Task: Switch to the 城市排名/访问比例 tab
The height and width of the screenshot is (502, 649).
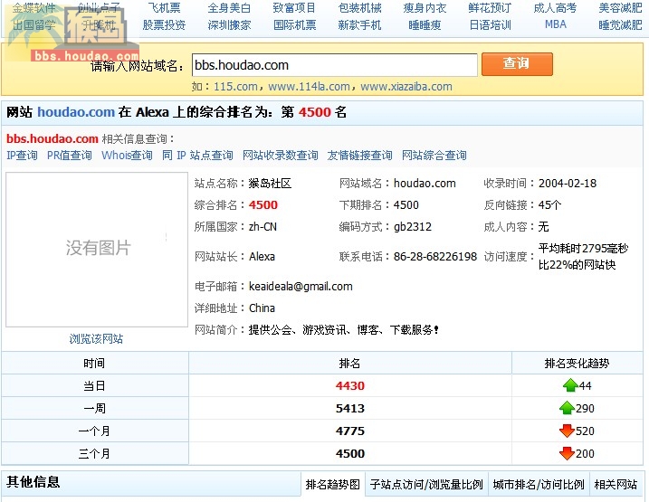Action: point(539,484)
